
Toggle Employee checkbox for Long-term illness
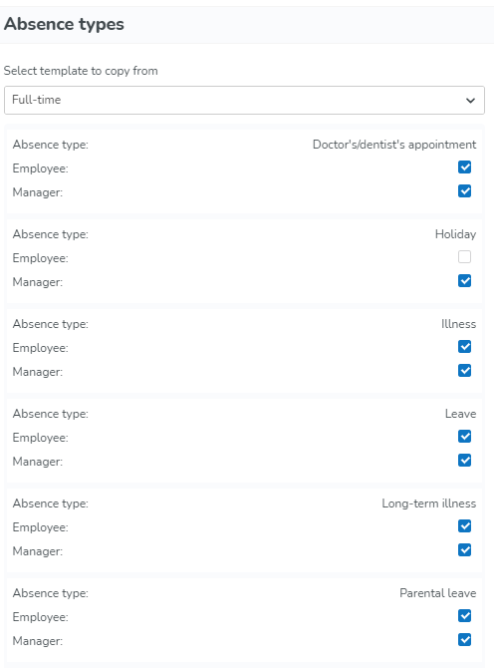click(465, 526)
